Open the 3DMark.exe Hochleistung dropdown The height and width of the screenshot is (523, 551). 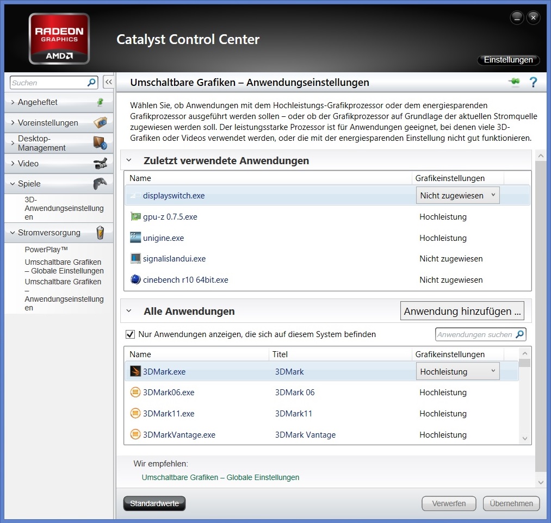tap(457, 371)
